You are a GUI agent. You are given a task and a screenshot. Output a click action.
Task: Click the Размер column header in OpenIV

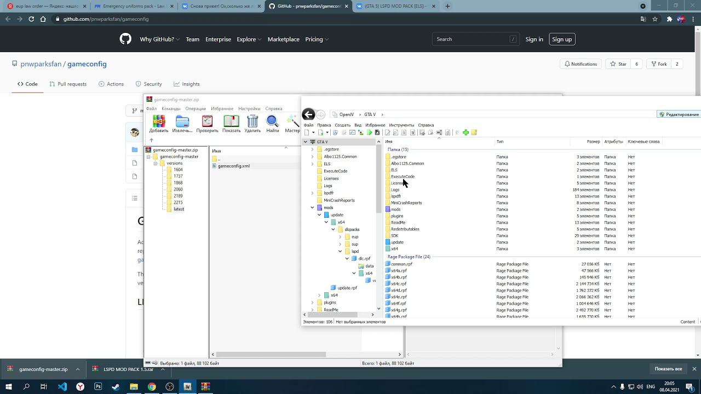[x=593, y=142]
